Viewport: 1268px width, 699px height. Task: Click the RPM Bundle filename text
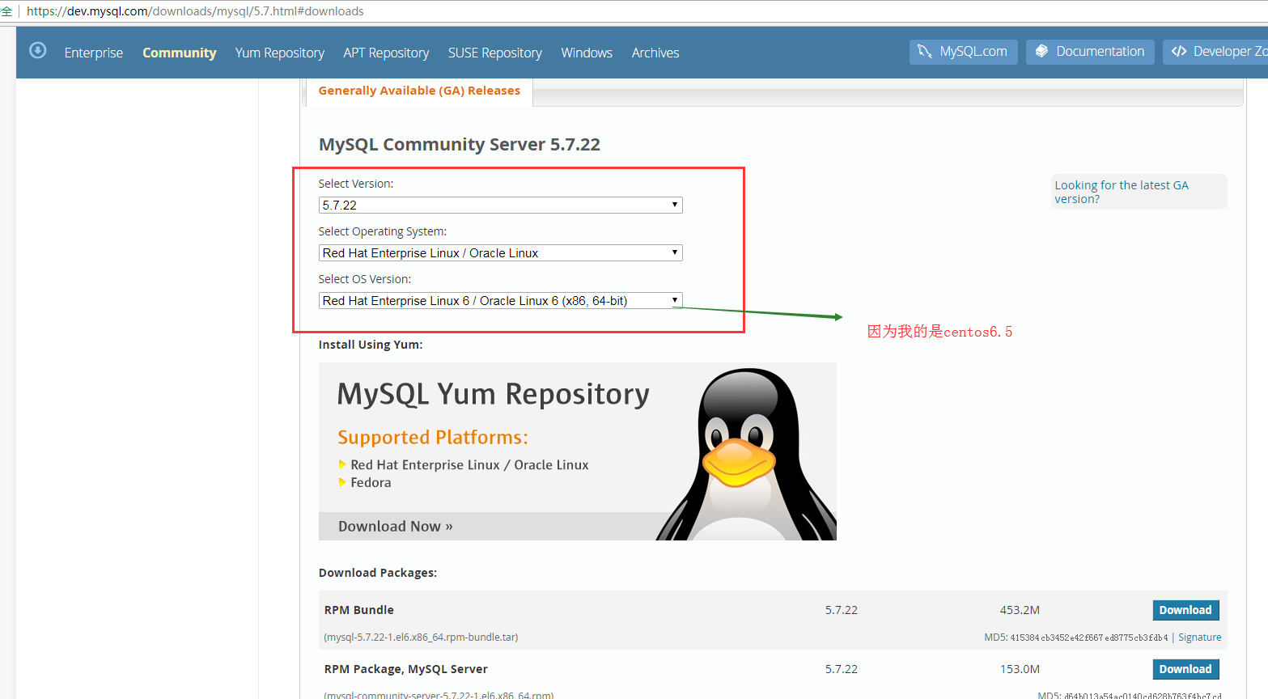pos(421,638)
